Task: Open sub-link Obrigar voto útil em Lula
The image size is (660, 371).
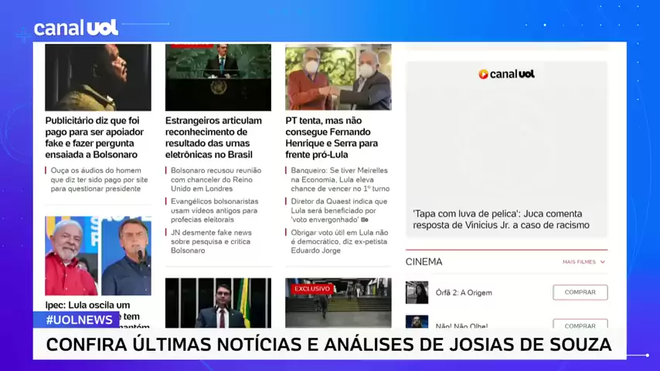Action: [339, 241]
